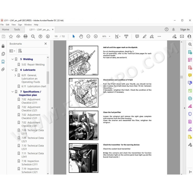Go to next page arrow
Image resolution: width=193 pixels, height=193 pixels.
coord(48,36)
